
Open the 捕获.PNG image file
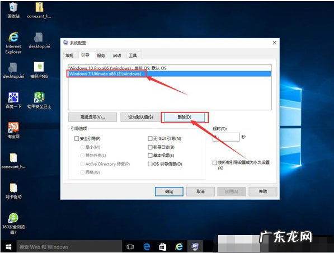click(39, 71)
